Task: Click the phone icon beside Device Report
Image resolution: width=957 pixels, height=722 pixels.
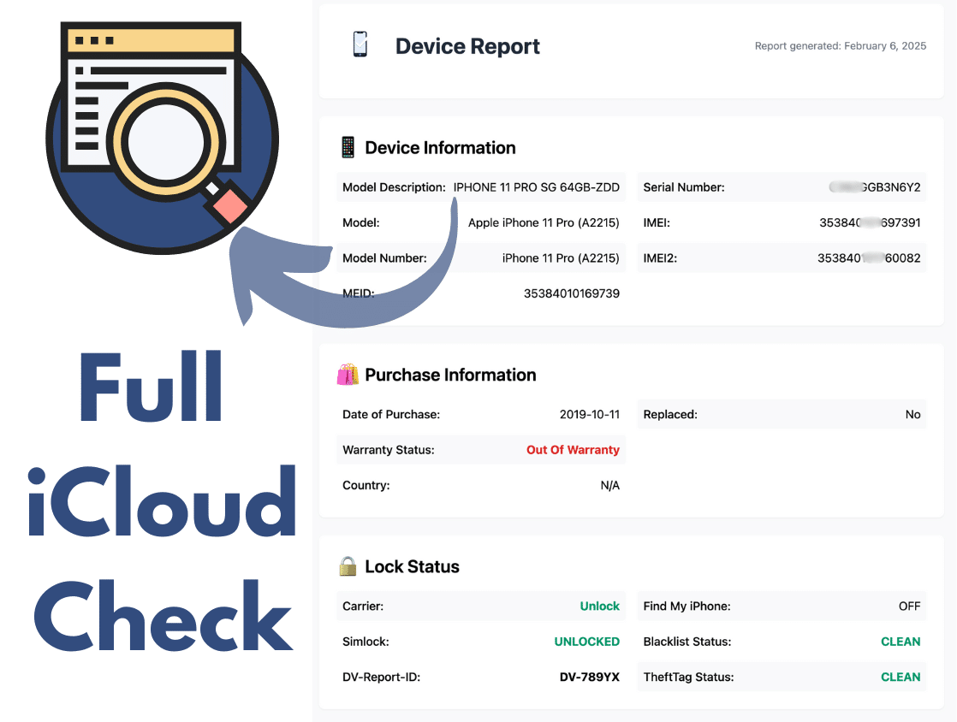Action: 360,44
